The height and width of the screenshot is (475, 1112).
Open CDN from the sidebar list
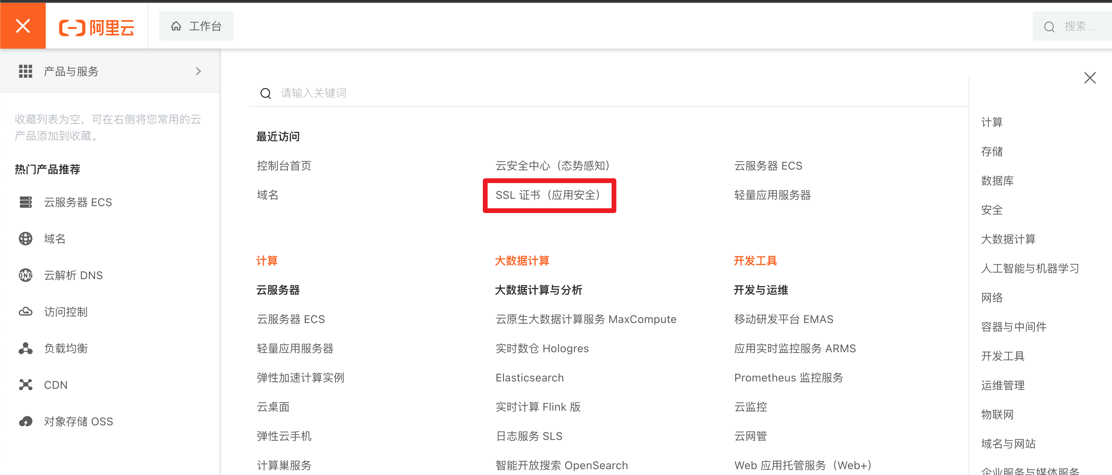click(x=56, y=384)
